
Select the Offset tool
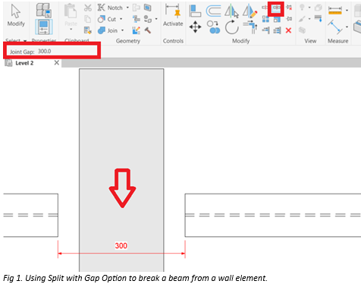point(213,11)
